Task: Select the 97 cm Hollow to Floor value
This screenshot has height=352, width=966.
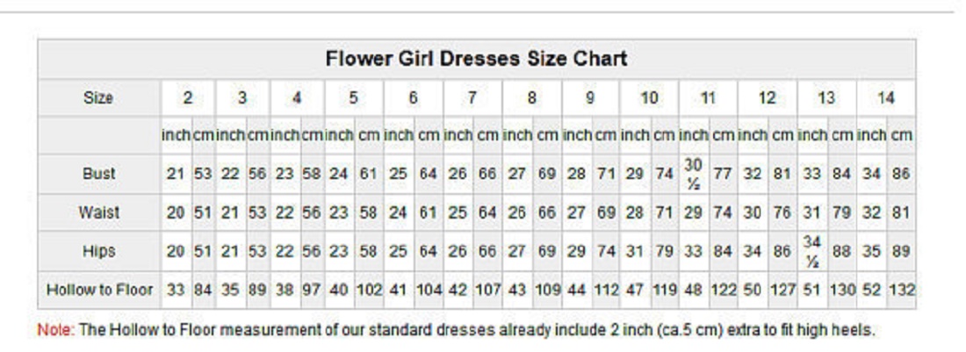Action: coord(312,290)
